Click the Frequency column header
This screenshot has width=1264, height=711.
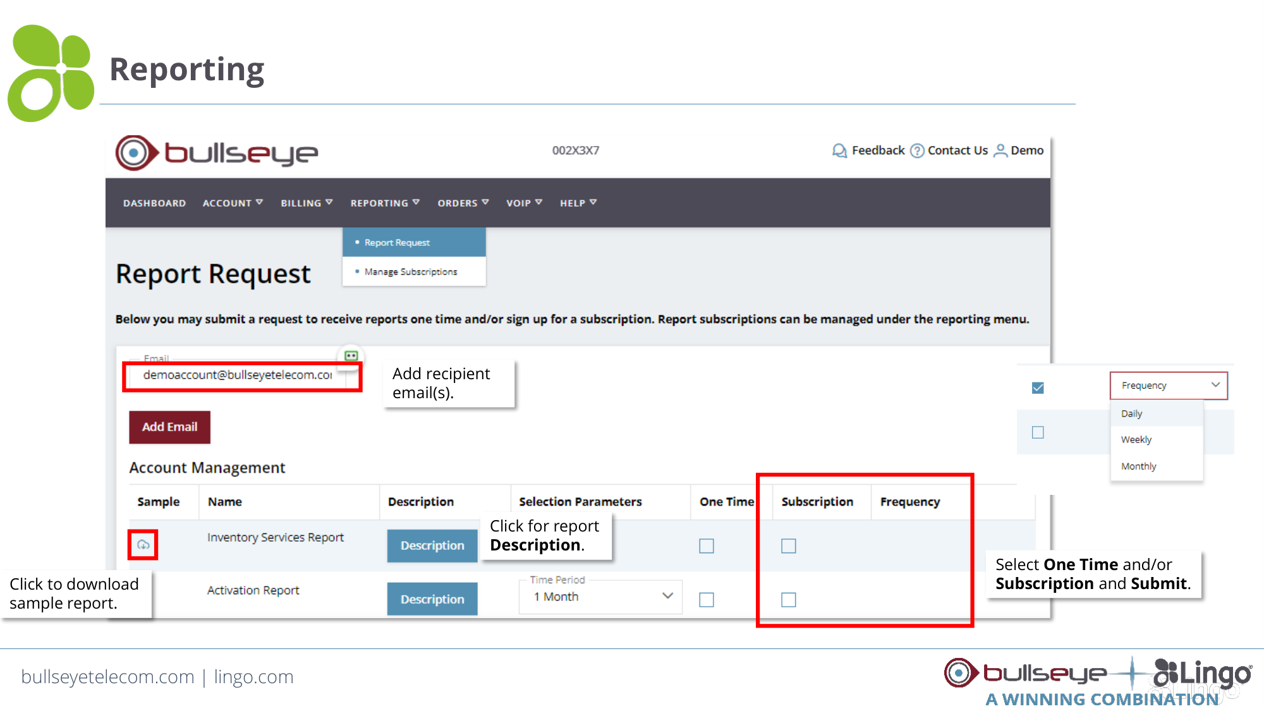[x=910, y=502]
